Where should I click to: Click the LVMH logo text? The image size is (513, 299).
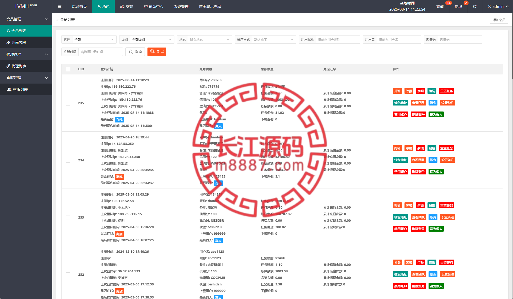click(22, 6)
